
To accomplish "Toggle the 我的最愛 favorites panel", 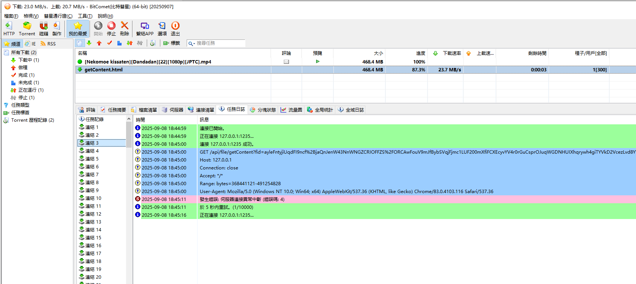I will (x=78, y=29).
